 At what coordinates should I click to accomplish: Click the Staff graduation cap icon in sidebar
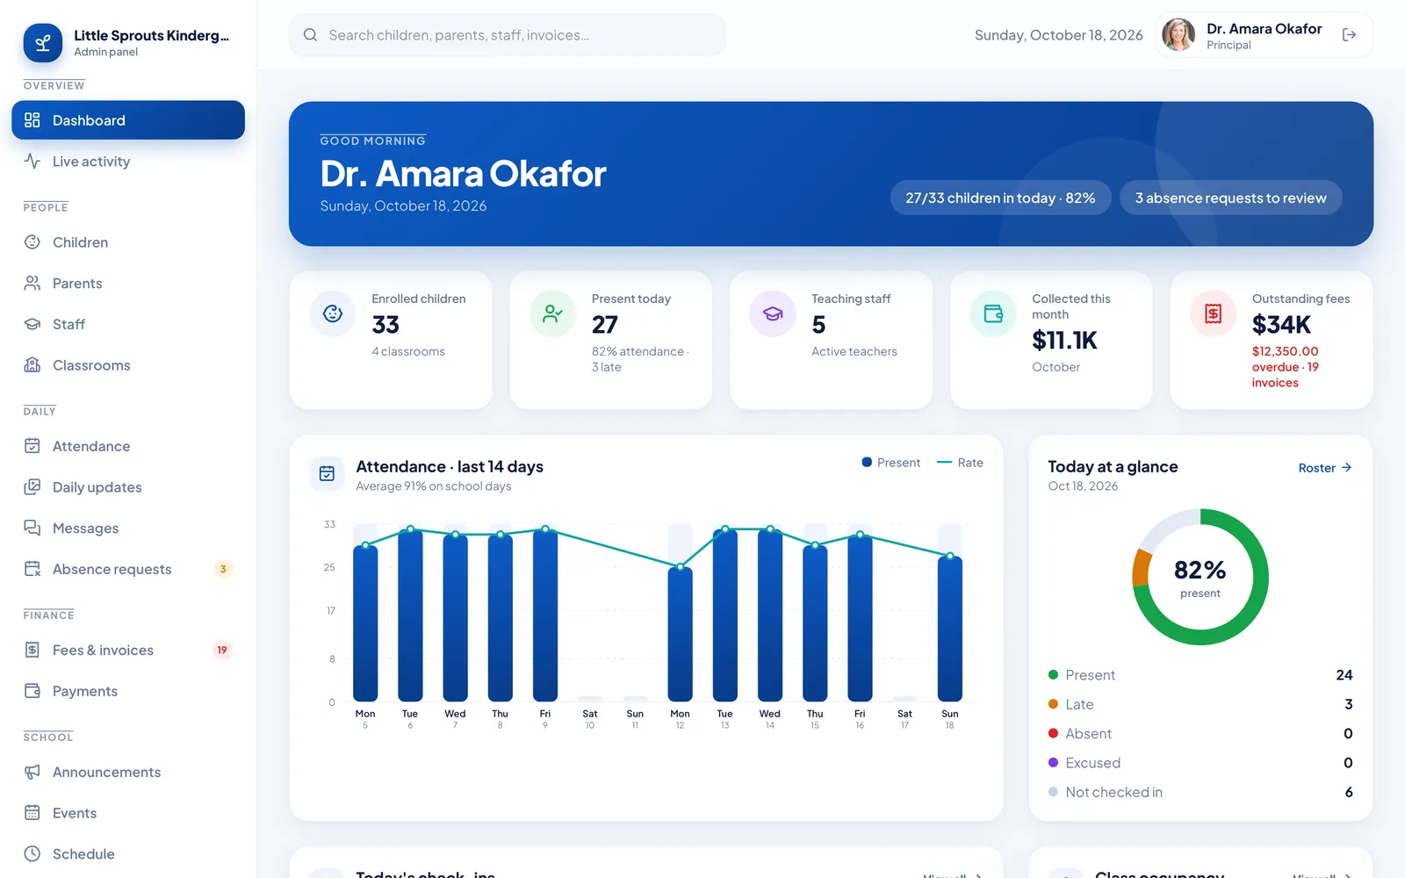(x=32, y=324)
